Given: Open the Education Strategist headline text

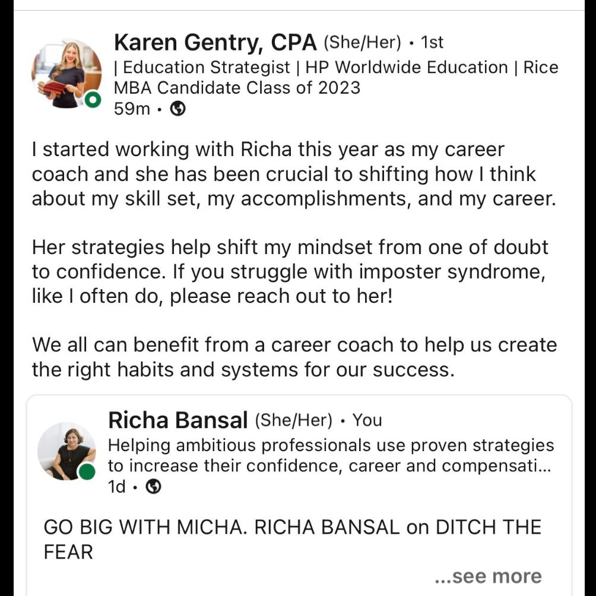Looking at the screenshot, I should [x=336, y=78].
